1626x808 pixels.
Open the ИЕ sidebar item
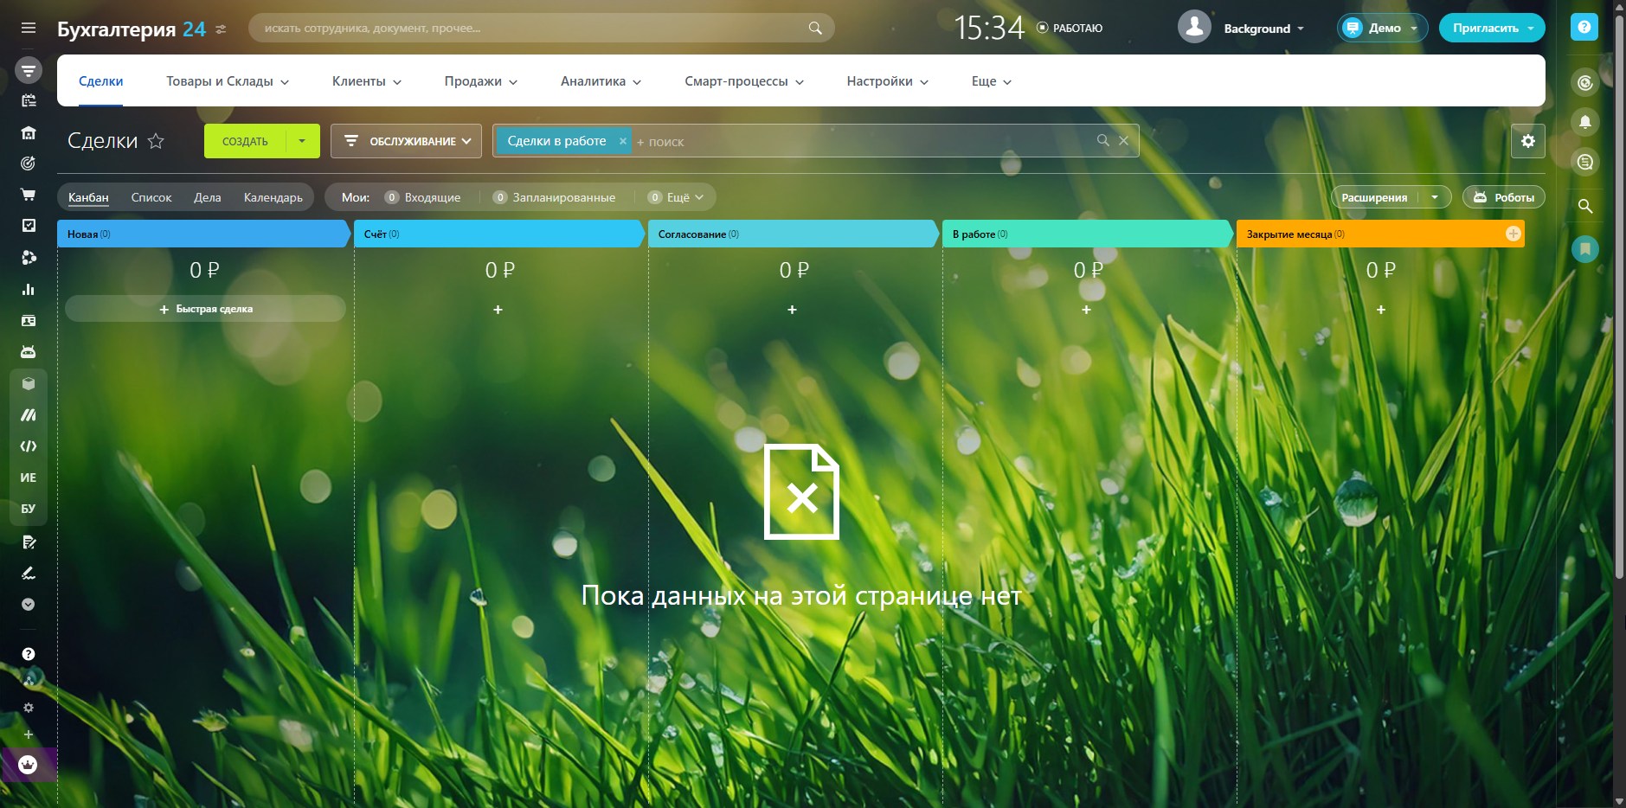click(29, 478)
